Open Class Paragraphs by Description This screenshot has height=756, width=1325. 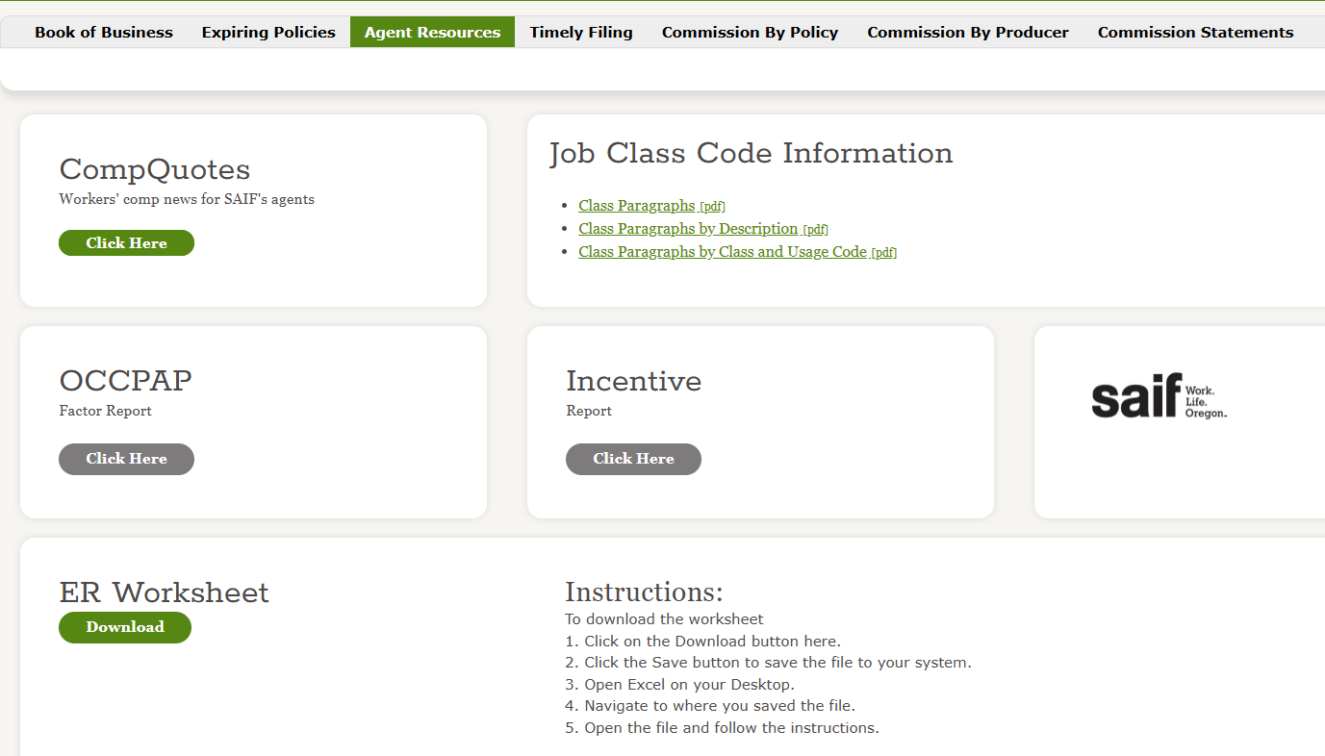688,228
